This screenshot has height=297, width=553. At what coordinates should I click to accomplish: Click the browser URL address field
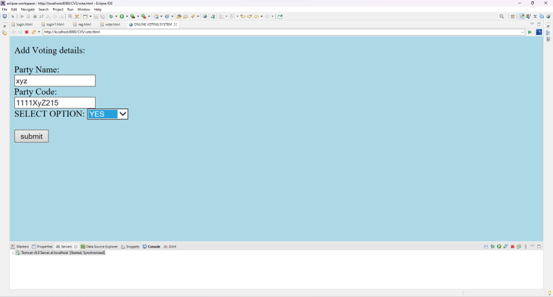[284, 32]
